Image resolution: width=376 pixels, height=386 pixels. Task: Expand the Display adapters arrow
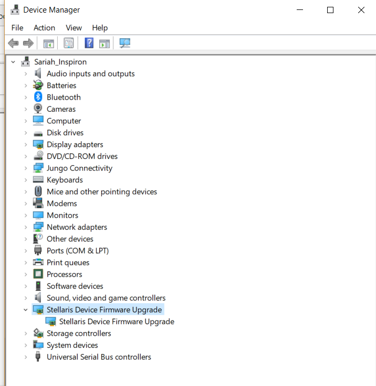[x=26, y=145]
